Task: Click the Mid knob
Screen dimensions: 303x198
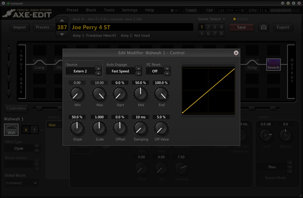Action: click(141, 94)
